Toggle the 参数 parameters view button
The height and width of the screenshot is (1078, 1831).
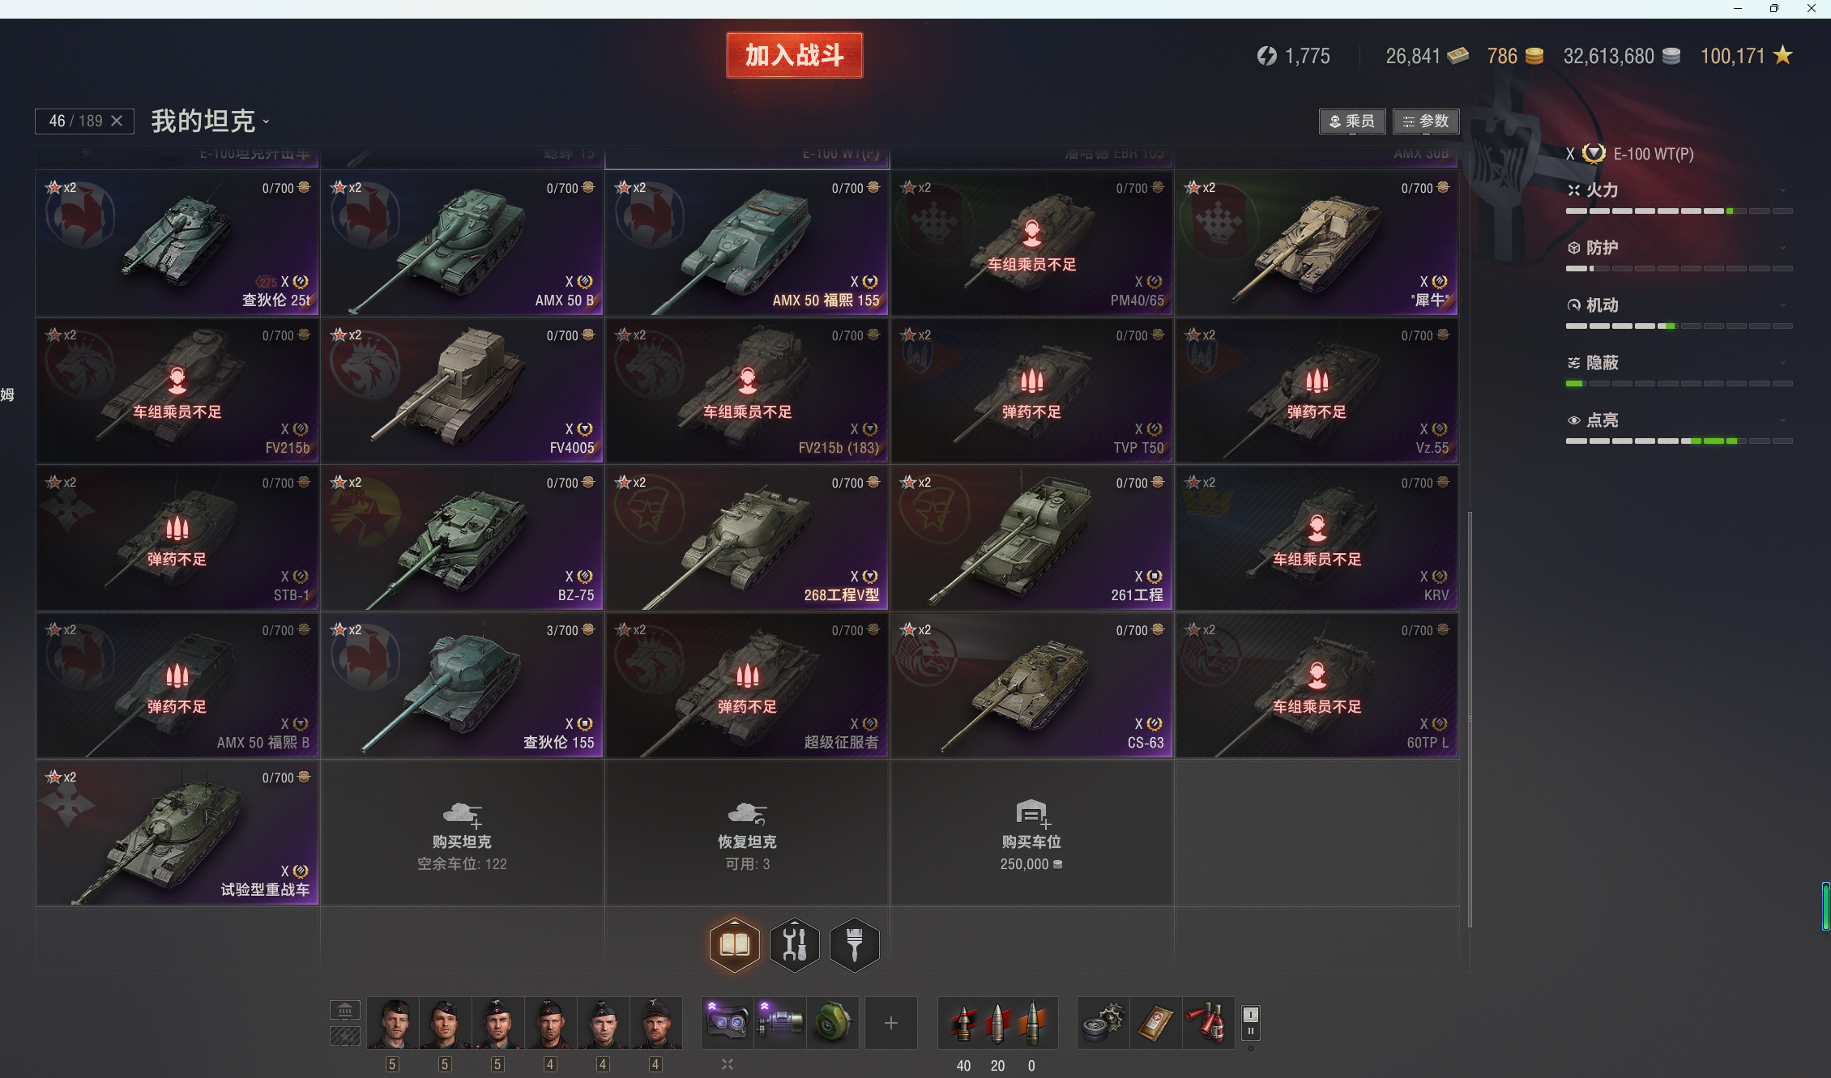(x=1426, y=121)
